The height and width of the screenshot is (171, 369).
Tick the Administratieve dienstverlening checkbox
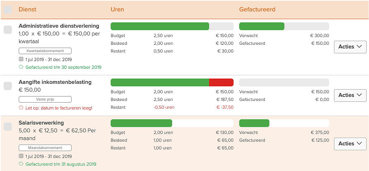(x=7, y=30)
